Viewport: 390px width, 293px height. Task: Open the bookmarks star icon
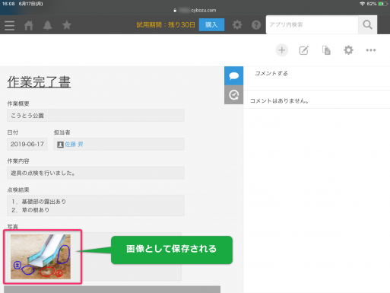pos(67,25)
